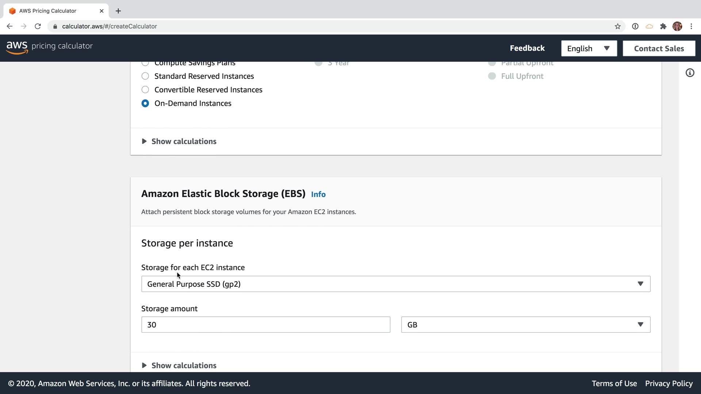Click the Storage amount input field
The height and width of the screenshot is (394, 701).
[265, 325]
